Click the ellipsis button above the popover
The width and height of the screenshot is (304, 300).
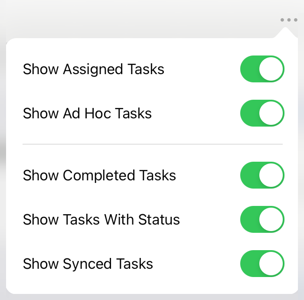coord(289,20)
